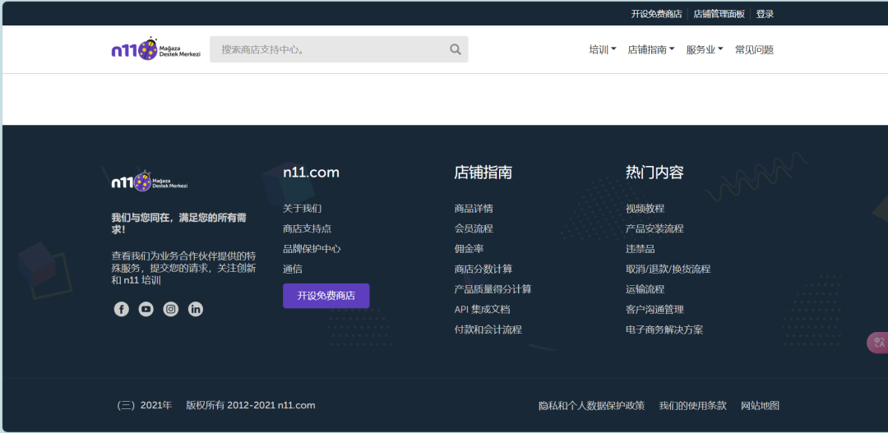Focus the store support search field
Viewport: 888px width, 433px height.
[x=329, y=49]
